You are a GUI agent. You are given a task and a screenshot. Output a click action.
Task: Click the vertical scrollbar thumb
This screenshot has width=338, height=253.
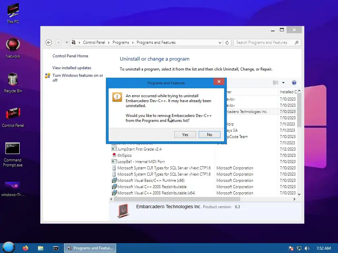pyautogui.click(x=299, y=110)
